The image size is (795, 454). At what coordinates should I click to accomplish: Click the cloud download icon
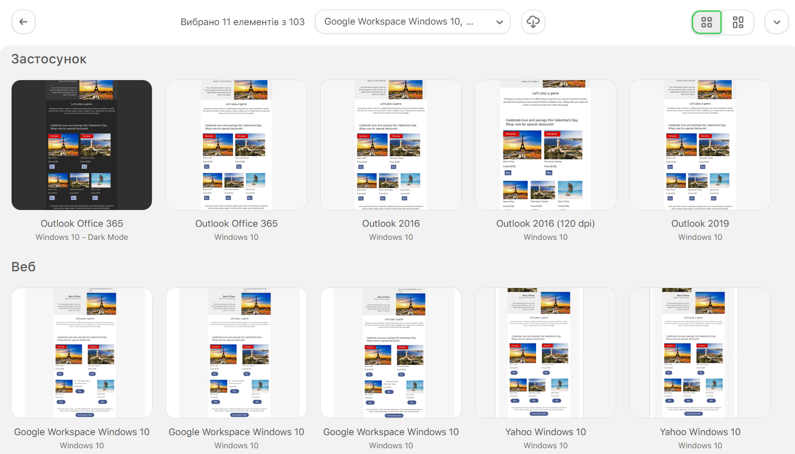(533, 22)
